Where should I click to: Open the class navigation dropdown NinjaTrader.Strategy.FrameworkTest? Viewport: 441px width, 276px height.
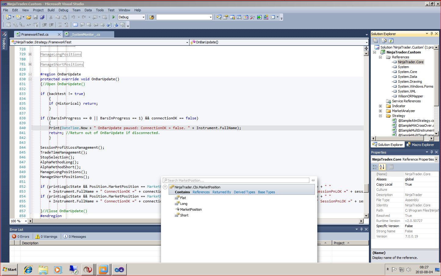pos(100,42)
